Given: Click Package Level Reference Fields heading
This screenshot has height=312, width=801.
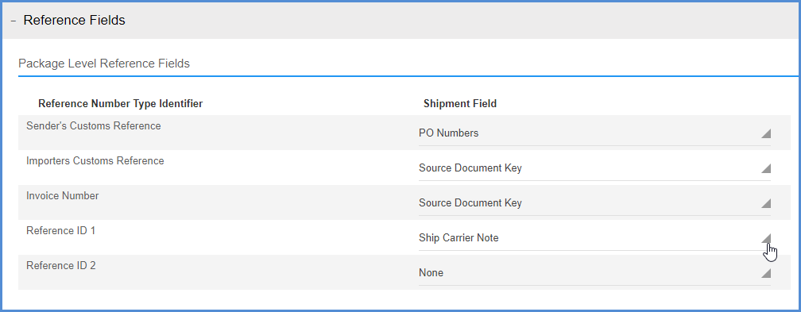Looking at the screenshot, I should [104, 64].
